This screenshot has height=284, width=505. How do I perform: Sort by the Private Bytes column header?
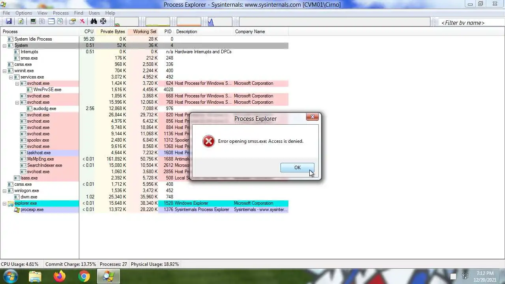tap(112, 32)
